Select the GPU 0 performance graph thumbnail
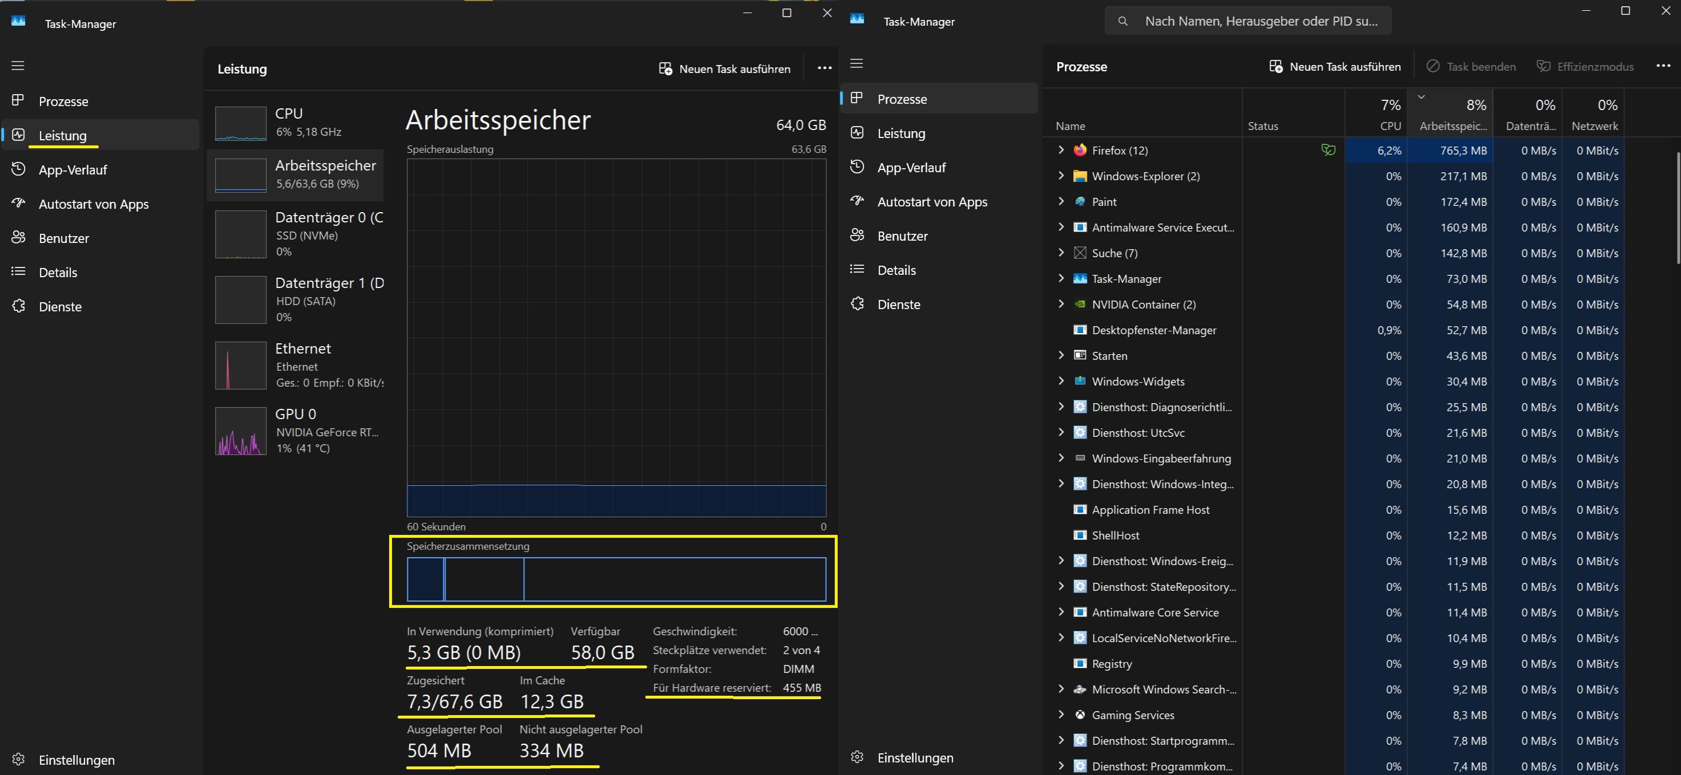 [241, 431]
